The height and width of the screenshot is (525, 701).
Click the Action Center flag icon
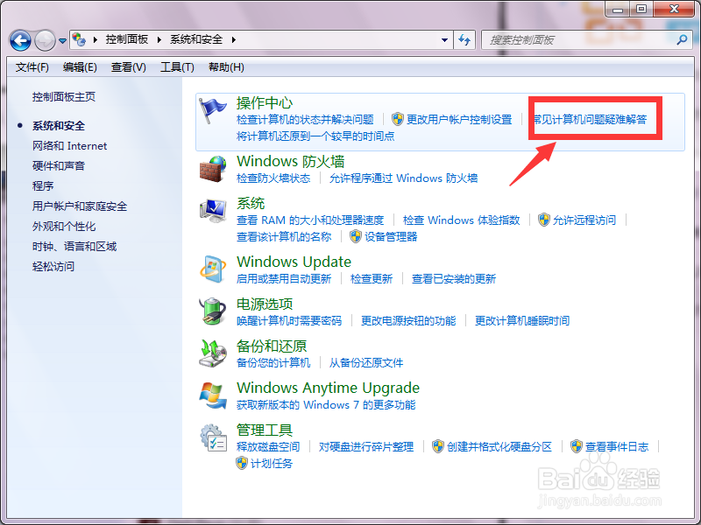[212, 110]
